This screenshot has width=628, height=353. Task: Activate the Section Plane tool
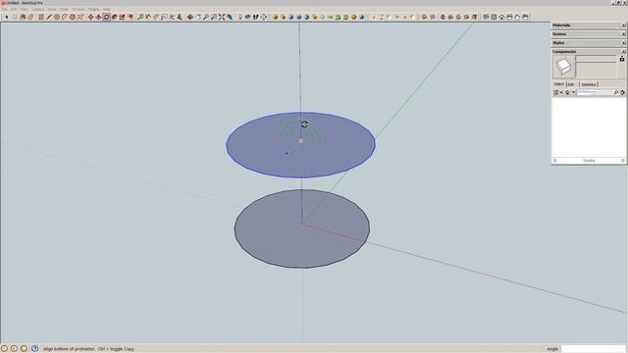coord(264,17)
